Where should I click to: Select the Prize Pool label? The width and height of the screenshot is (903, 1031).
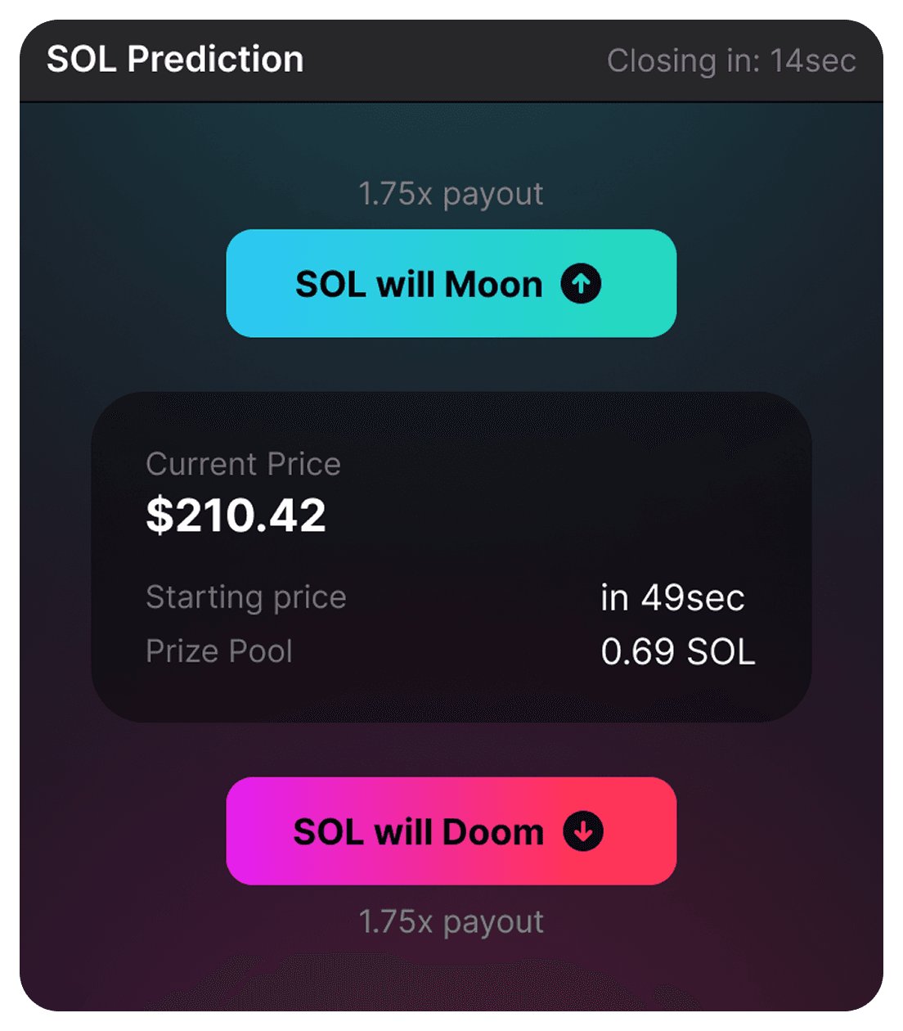(x=219, y=651)
